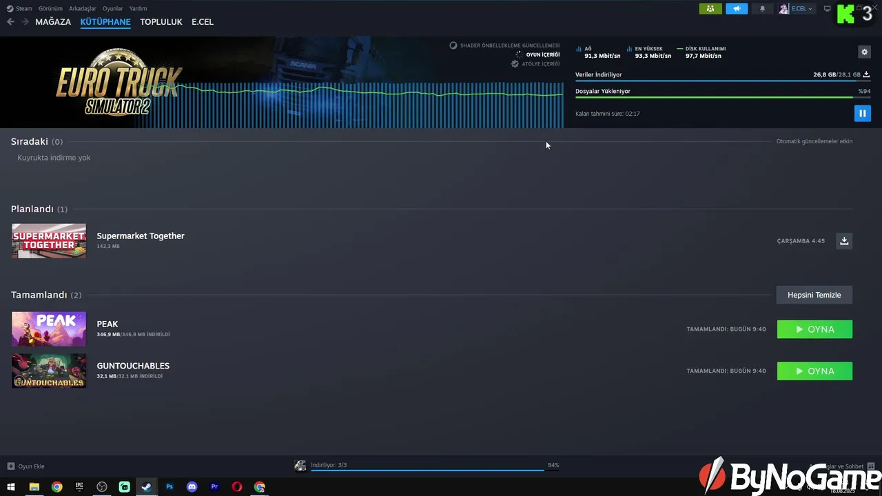Click the Dosyalar Yükleniyor progress bar
The height and width of the screenshot is (496, 882).
(723, 97)
